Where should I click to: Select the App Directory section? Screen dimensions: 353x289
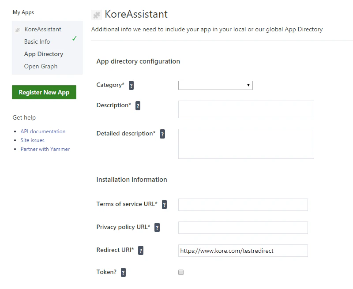point(43,54)
